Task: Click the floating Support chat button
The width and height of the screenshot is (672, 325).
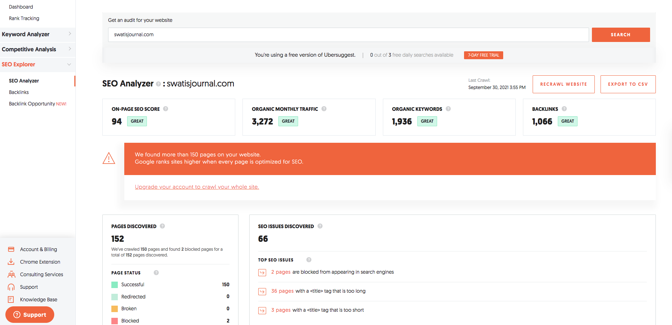Action: 30,315
